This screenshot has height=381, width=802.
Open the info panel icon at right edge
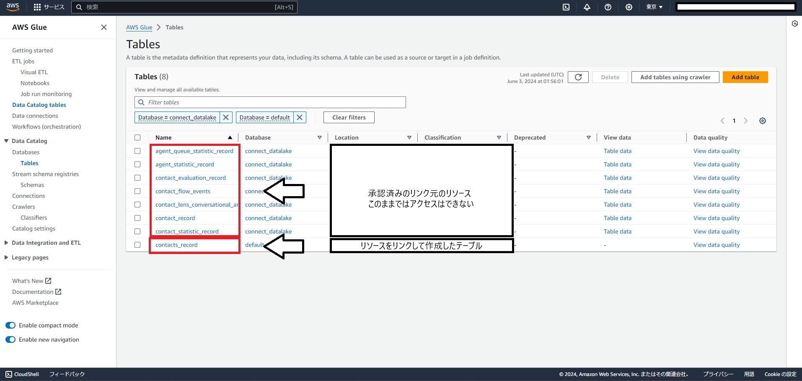pos(794,23)
